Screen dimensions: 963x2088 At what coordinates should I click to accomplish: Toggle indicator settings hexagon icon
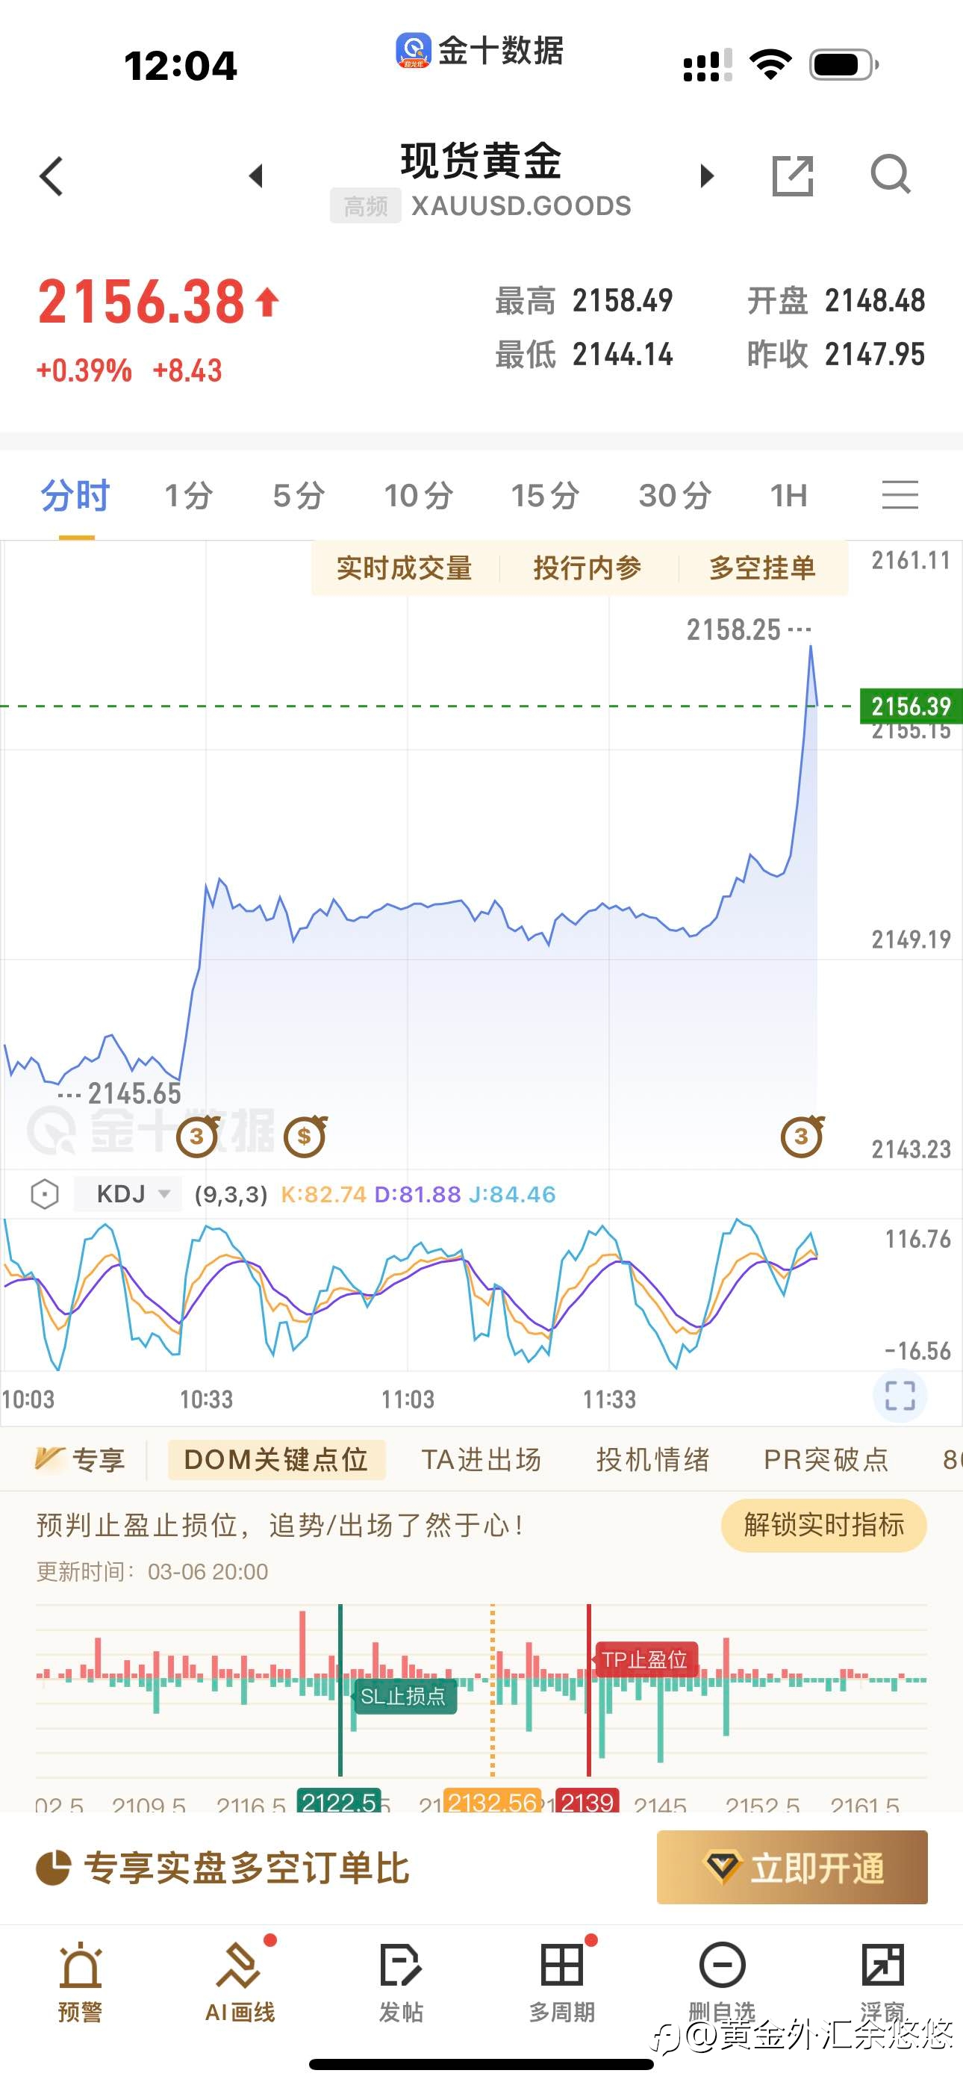tap(45, 1194)
